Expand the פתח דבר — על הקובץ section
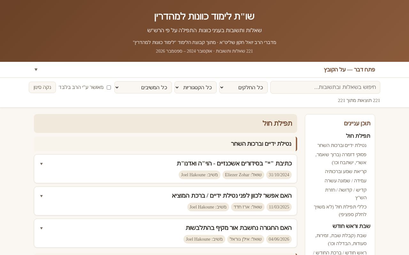Viewport: 409px width, 255px height. pos(204,69)
